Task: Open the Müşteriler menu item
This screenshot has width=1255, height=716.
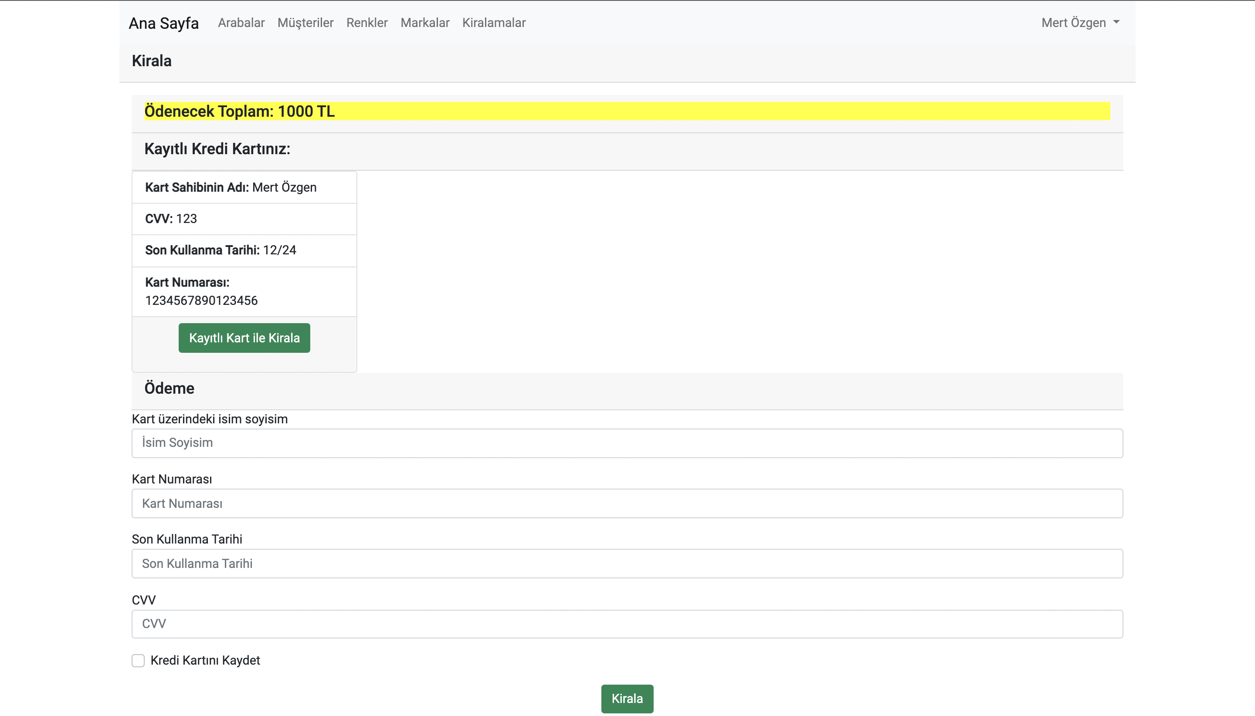Action: pyautogui.click(x=305, y=23)
